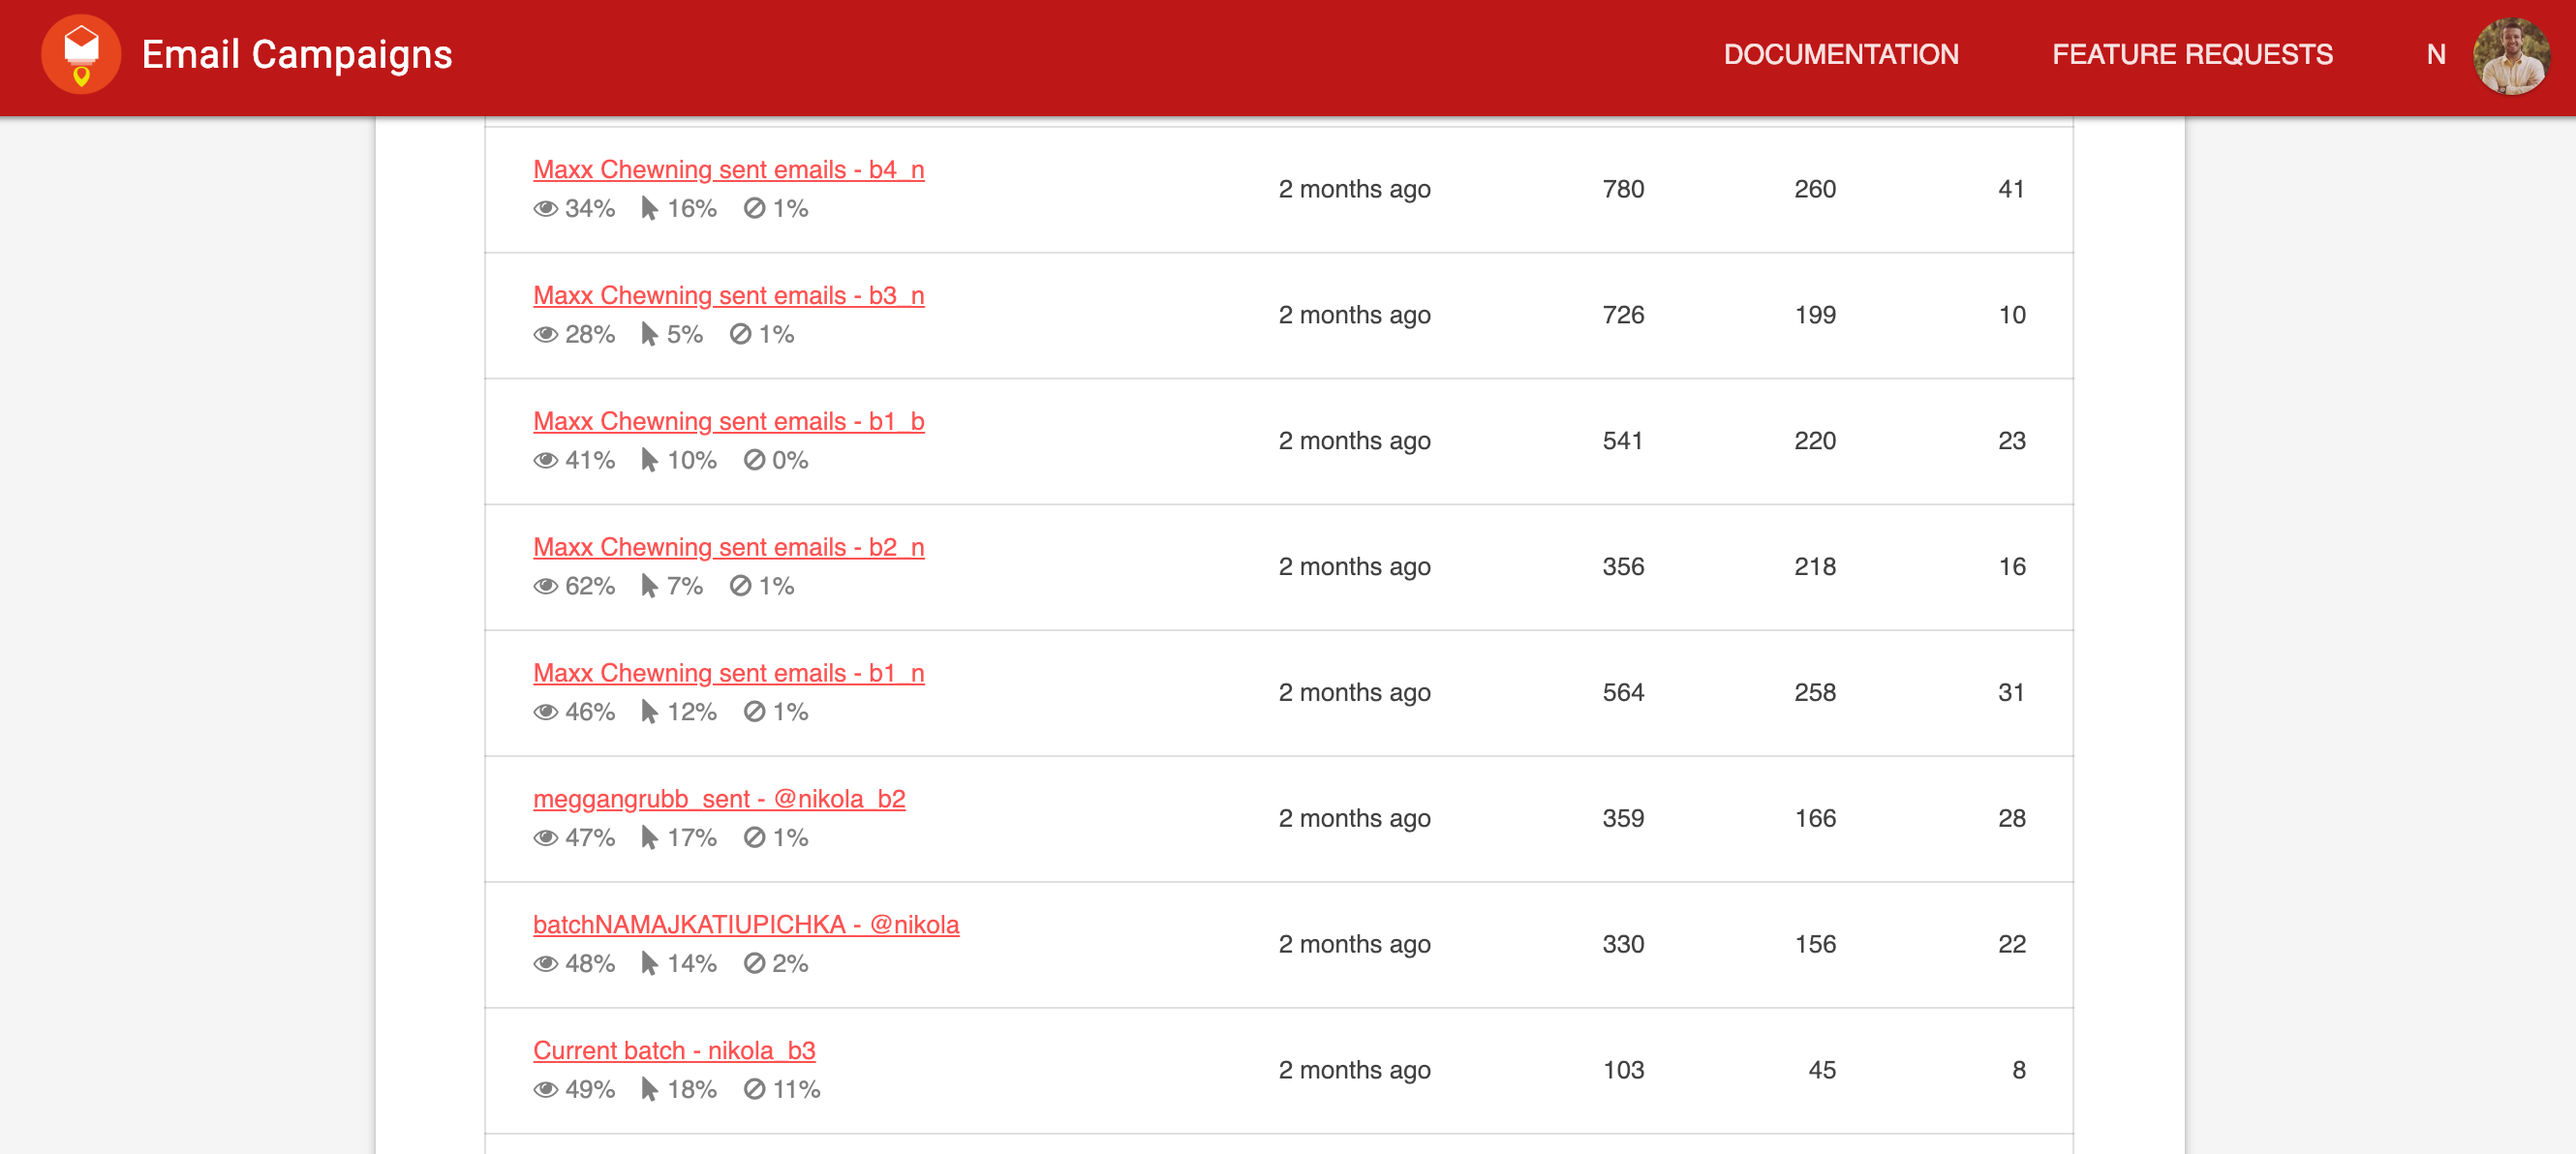Select the 359 sent count value
This screenshot has height=1154, width=2576.
point(1623,820)
